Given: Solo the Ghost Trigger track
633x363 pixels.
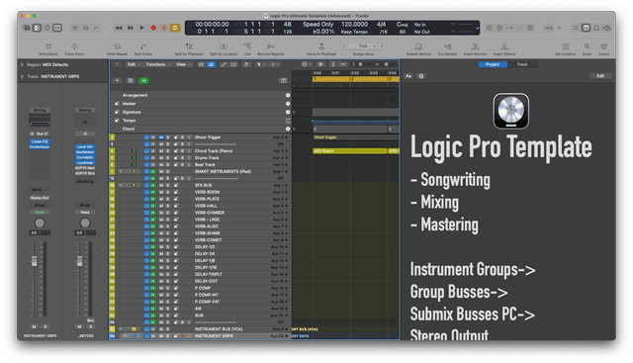Looking at the screenshot, I should (168, 137).
